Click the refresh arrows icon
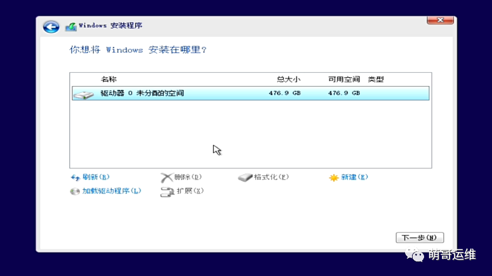This screenshot has height=276, width=492. click(x=76, y=178)
